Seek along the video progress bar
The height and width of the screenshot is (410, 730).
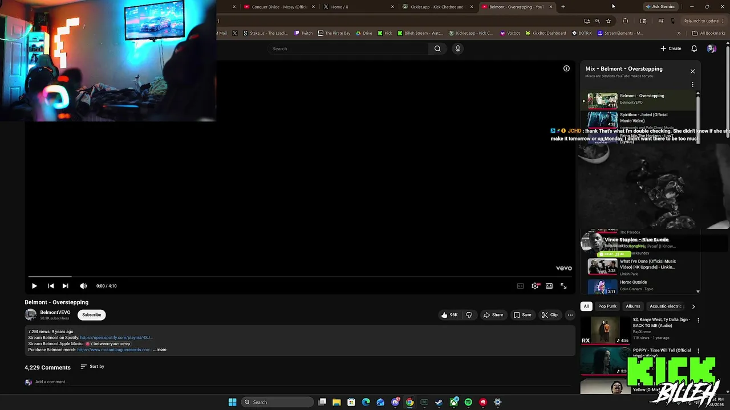click(299, 276)
